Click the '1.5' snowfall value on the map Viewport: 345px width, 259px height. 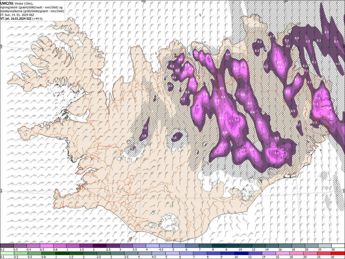(x=316, y=104)
